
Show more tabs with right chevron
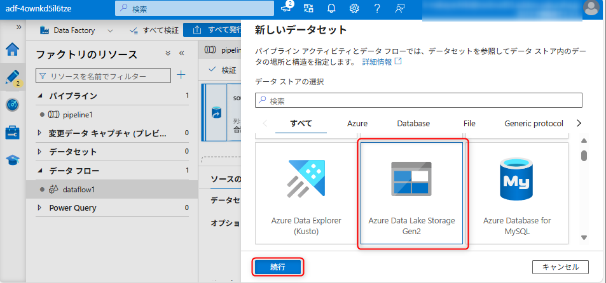579,123
